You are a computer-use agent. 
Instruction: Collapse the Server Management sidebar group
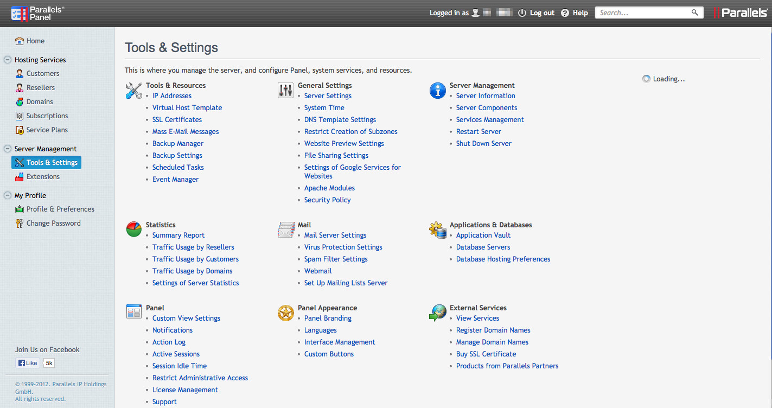click(8, 149)
